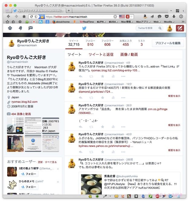Open the list all tabs dropdown arrow

(x=171, y=11)
